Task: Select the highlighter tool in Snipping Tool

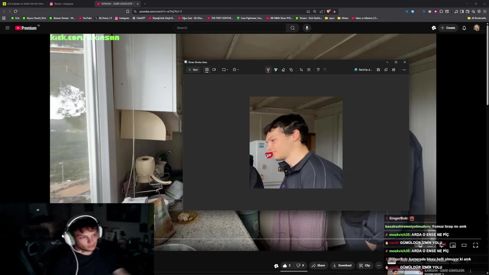Action: (x=276, y=70)
